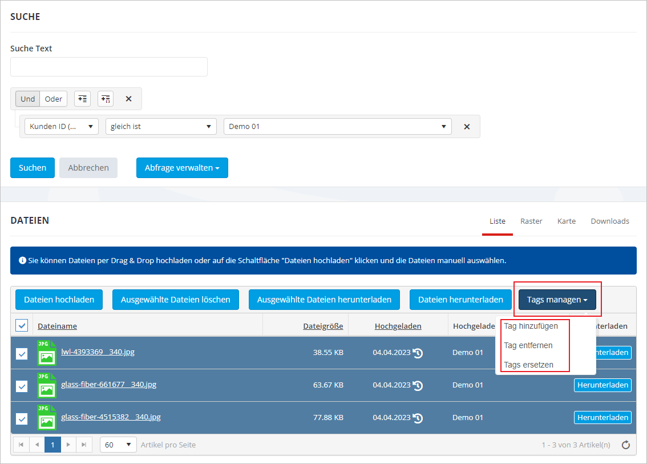
Task: Click into the Suche Text input field
Action: pyautogui.click(x=109, y=67)
